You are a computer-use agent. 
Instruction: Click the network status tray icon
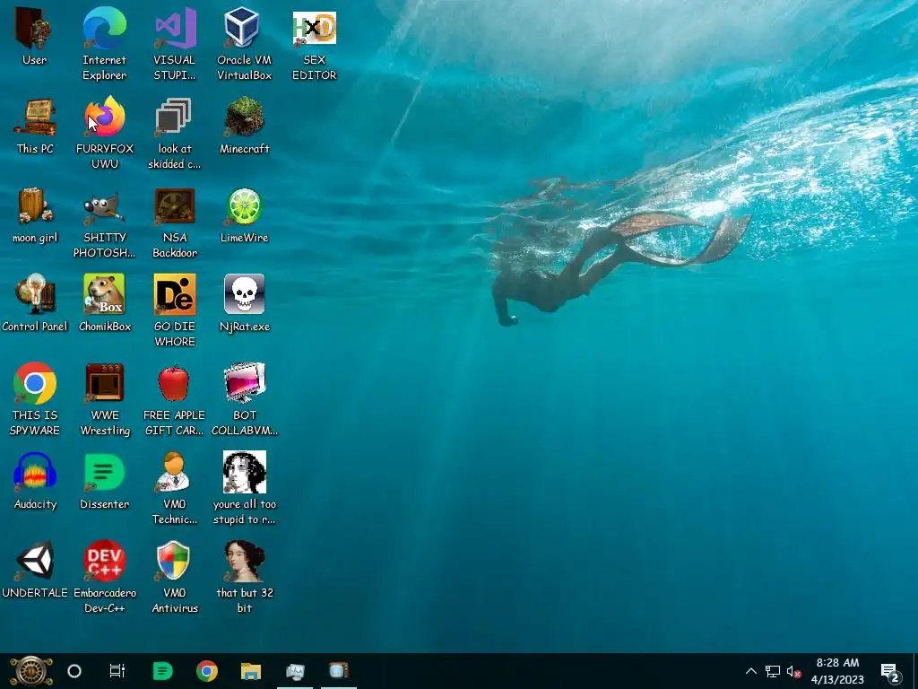pos(772,671)
